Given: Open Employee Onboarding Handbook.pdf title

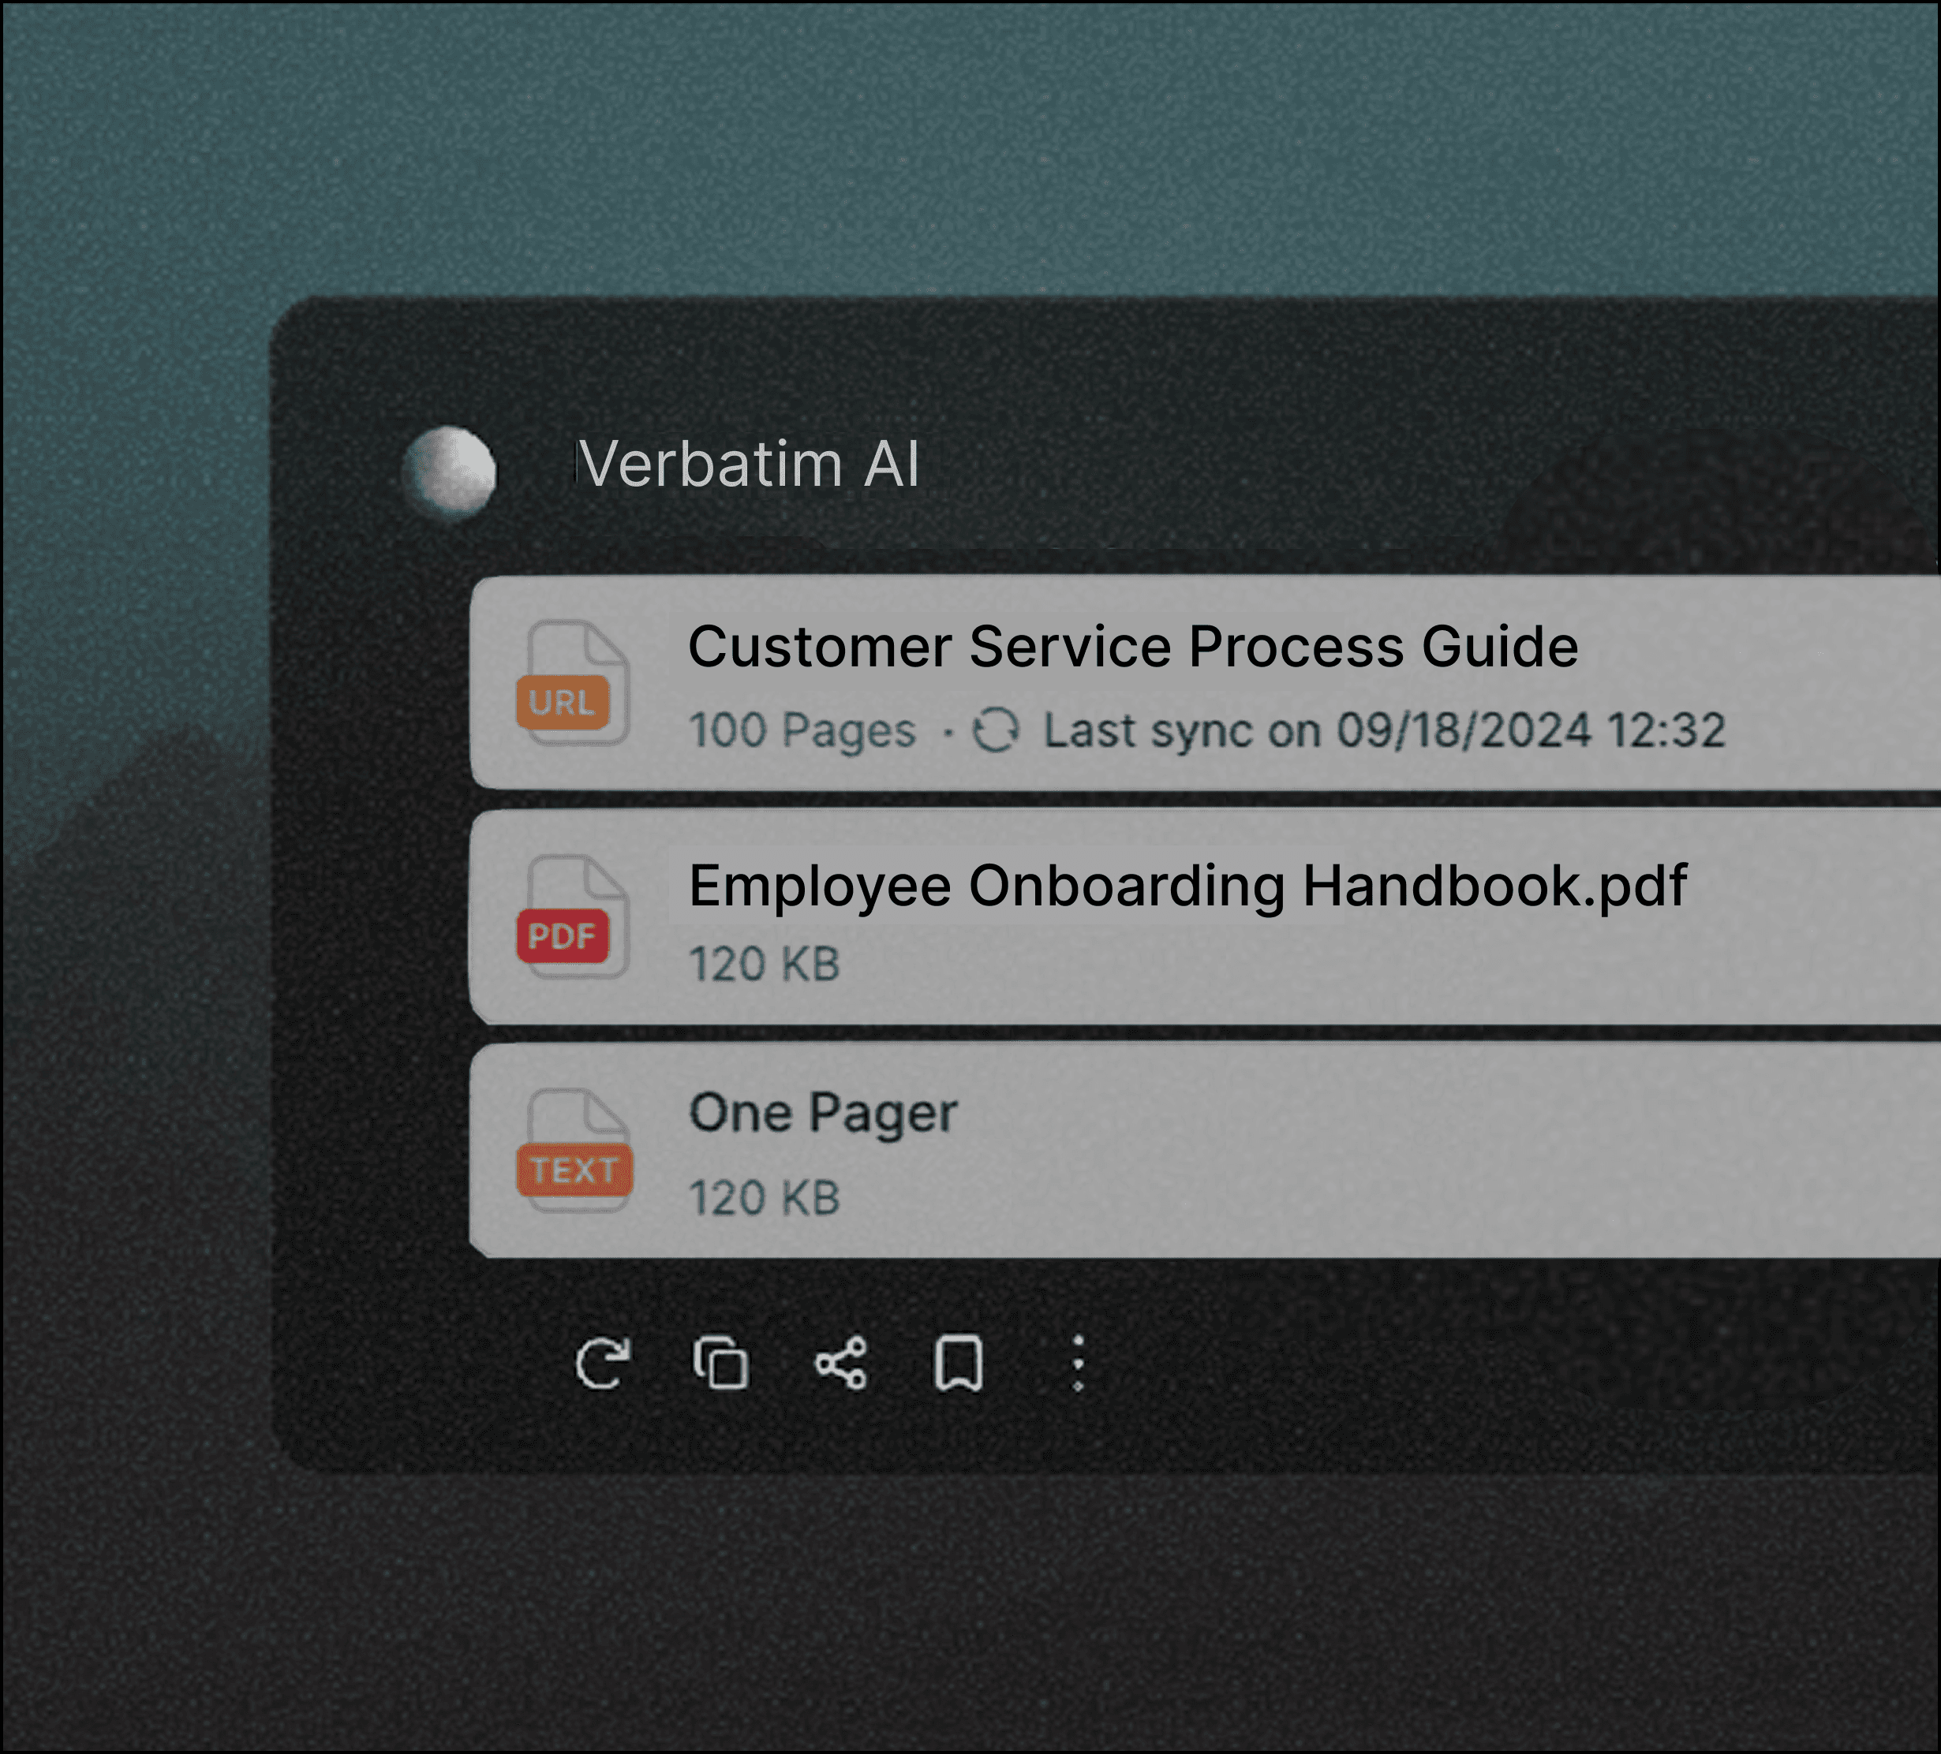Looking at the screenshot, I should click(1187, 885).
